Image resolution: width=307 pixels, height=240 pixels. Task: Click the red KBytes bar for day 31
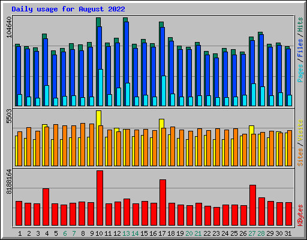288,214
